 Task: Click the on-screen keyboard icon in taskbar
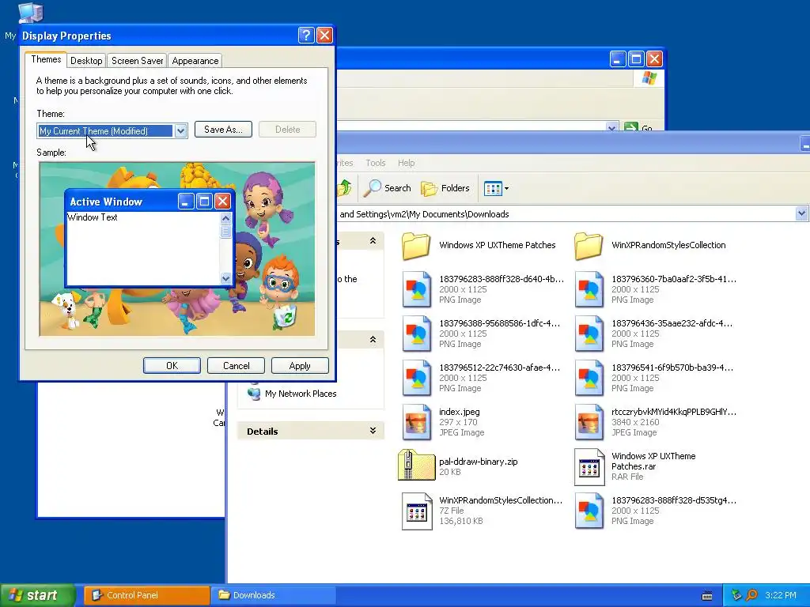pyautogui.click(x=707, y=596)
